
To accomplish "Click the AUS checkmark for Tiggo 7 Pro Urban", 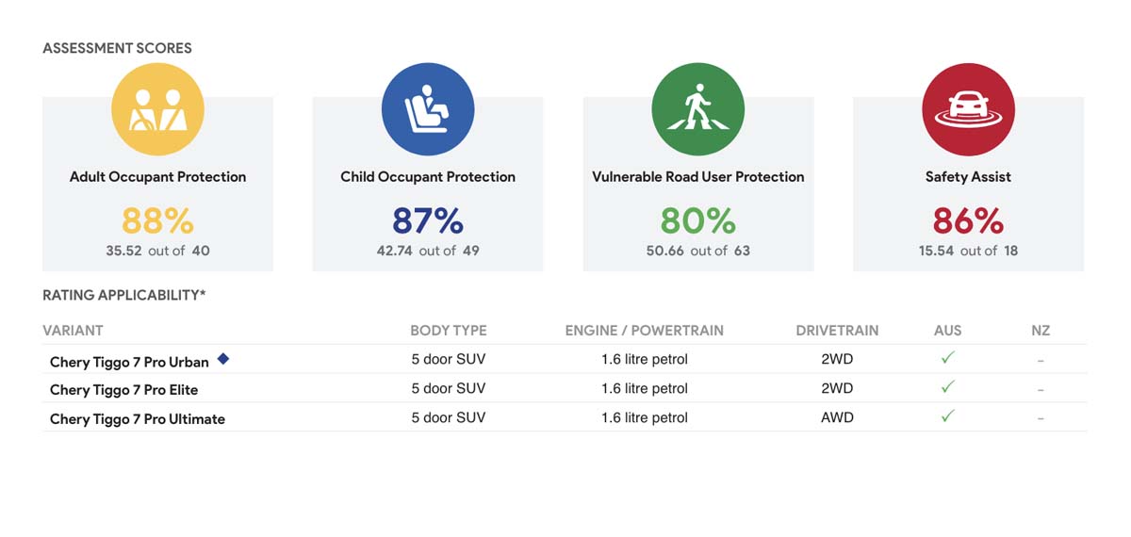I will coord(948,358).
